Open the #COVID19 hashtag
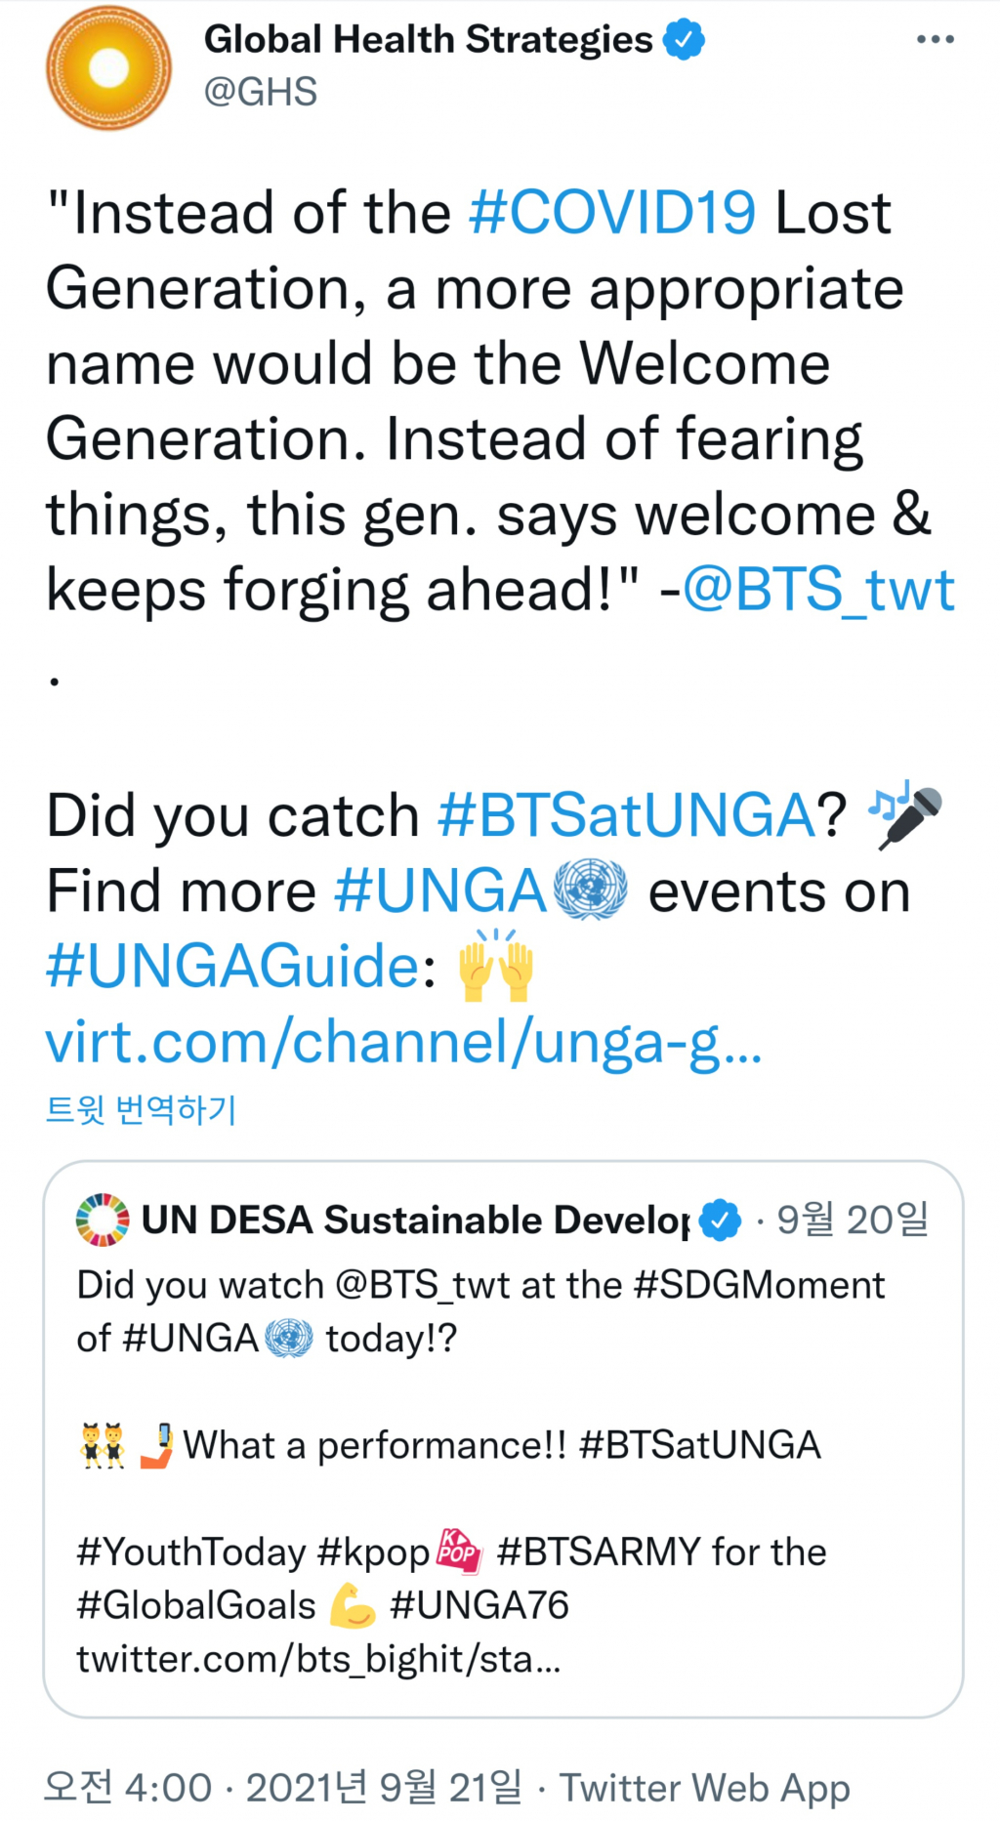Viewport: 1000px width, 1821px height. pyautogui.click(x=612, y=213)
